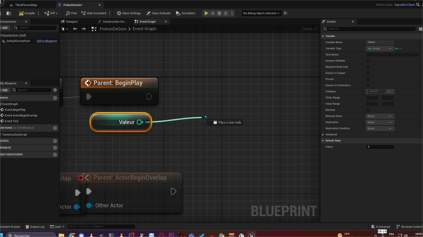Click the Valeur default value field
The width and height of the screenshot is (423, 237).
380,147
